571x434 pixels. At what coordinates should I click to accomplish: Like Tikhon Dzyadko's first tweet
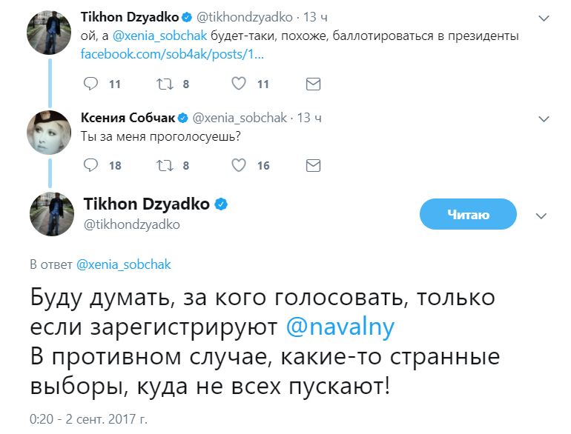click(x=239, y=84)
